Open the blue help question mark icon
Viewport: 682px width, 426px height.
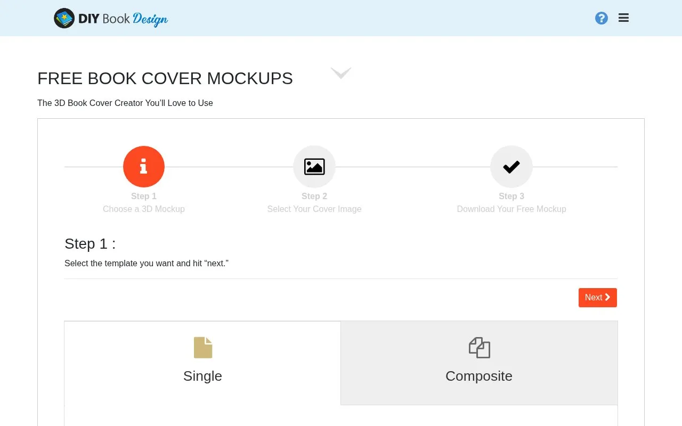click(x=602, y=18)
